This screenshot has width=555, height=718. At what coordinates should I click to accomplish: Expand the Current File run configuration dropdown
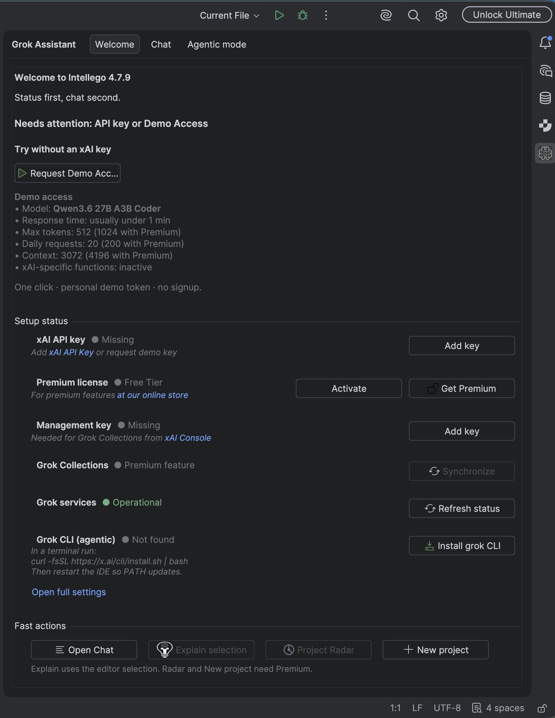230,15
